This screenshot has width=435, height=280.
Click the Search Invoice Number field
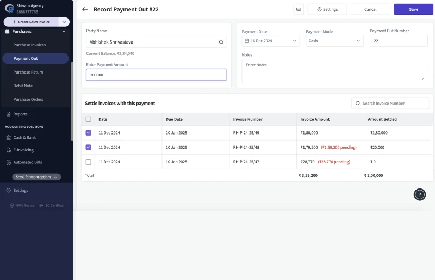(390, 103)
